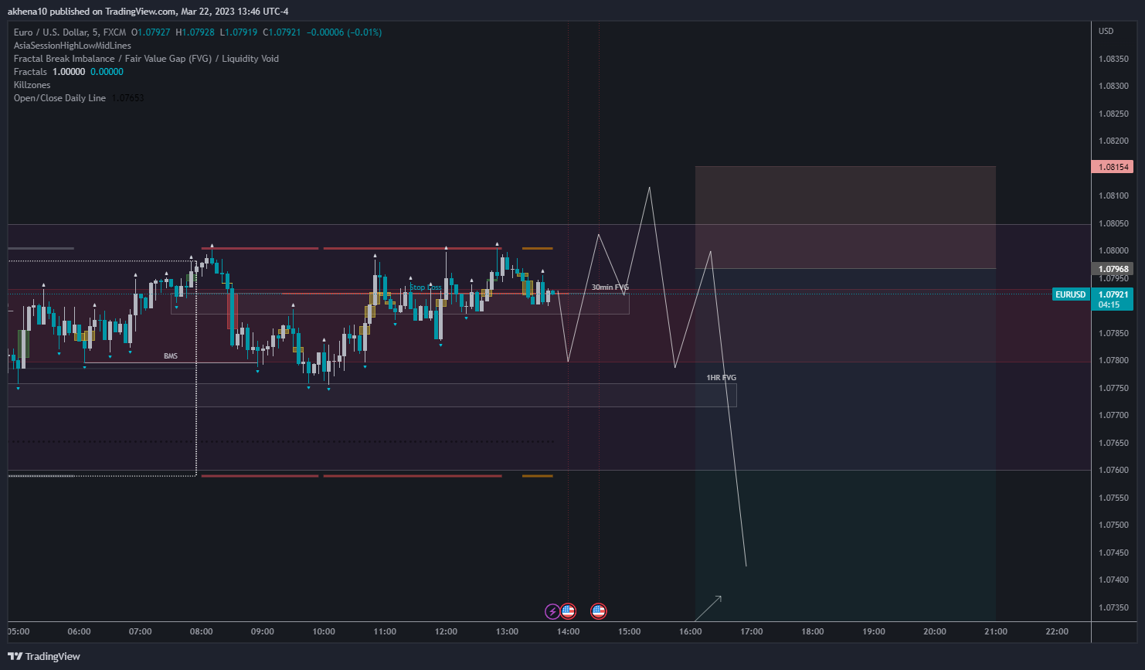1145x670 pixels.
Task: Click the red 1.08154 price tag
Action: coord(1111,167)
